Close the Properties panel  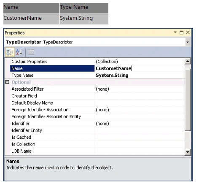coord(188,32)
